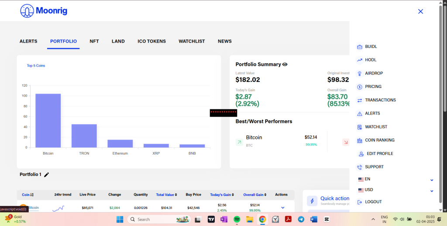Click the Top 5 Coins label
The image size is (447, 226).
[x=36, y=66]
